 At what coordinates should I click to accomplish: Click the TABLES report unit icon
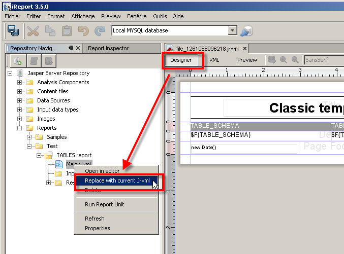(x=49, y=155)
